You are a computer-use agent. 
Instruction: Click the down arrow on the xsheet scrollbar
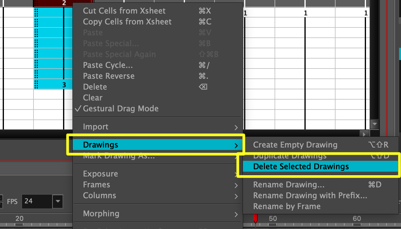[374, 124]
